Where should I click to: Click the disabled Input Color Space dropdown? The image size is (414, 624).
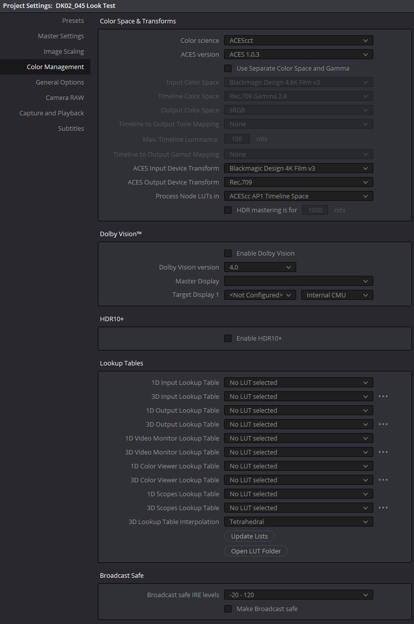tap(298, 82)
